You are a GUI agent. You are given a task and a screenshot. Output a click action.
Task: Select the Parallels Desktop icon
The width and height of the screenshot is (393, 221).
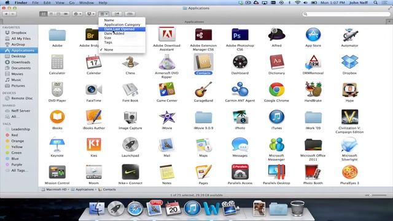tap(276, 172)
